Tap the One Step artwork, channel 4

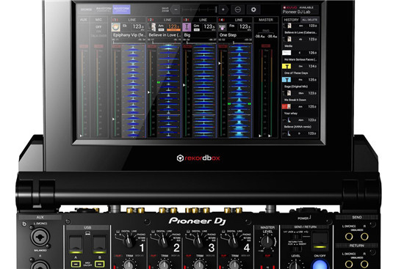click(x=222, y=27)
